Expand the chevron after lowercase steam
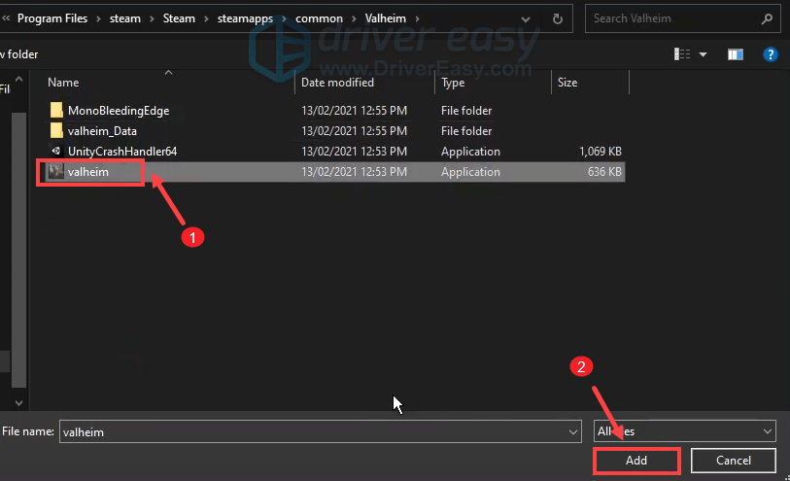This screenshot has height=481, width=790. [152, 18]
